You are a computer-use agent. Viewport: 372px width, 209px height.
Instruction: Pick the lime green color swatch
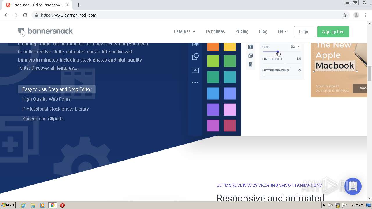(213, 61)
